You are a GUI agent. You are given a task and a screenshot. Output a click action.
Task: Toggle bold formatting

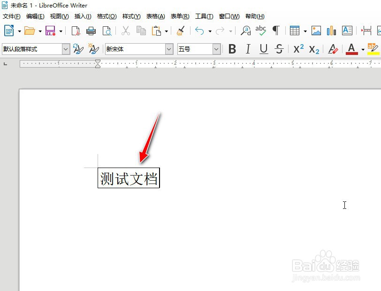tap(232, 49)
